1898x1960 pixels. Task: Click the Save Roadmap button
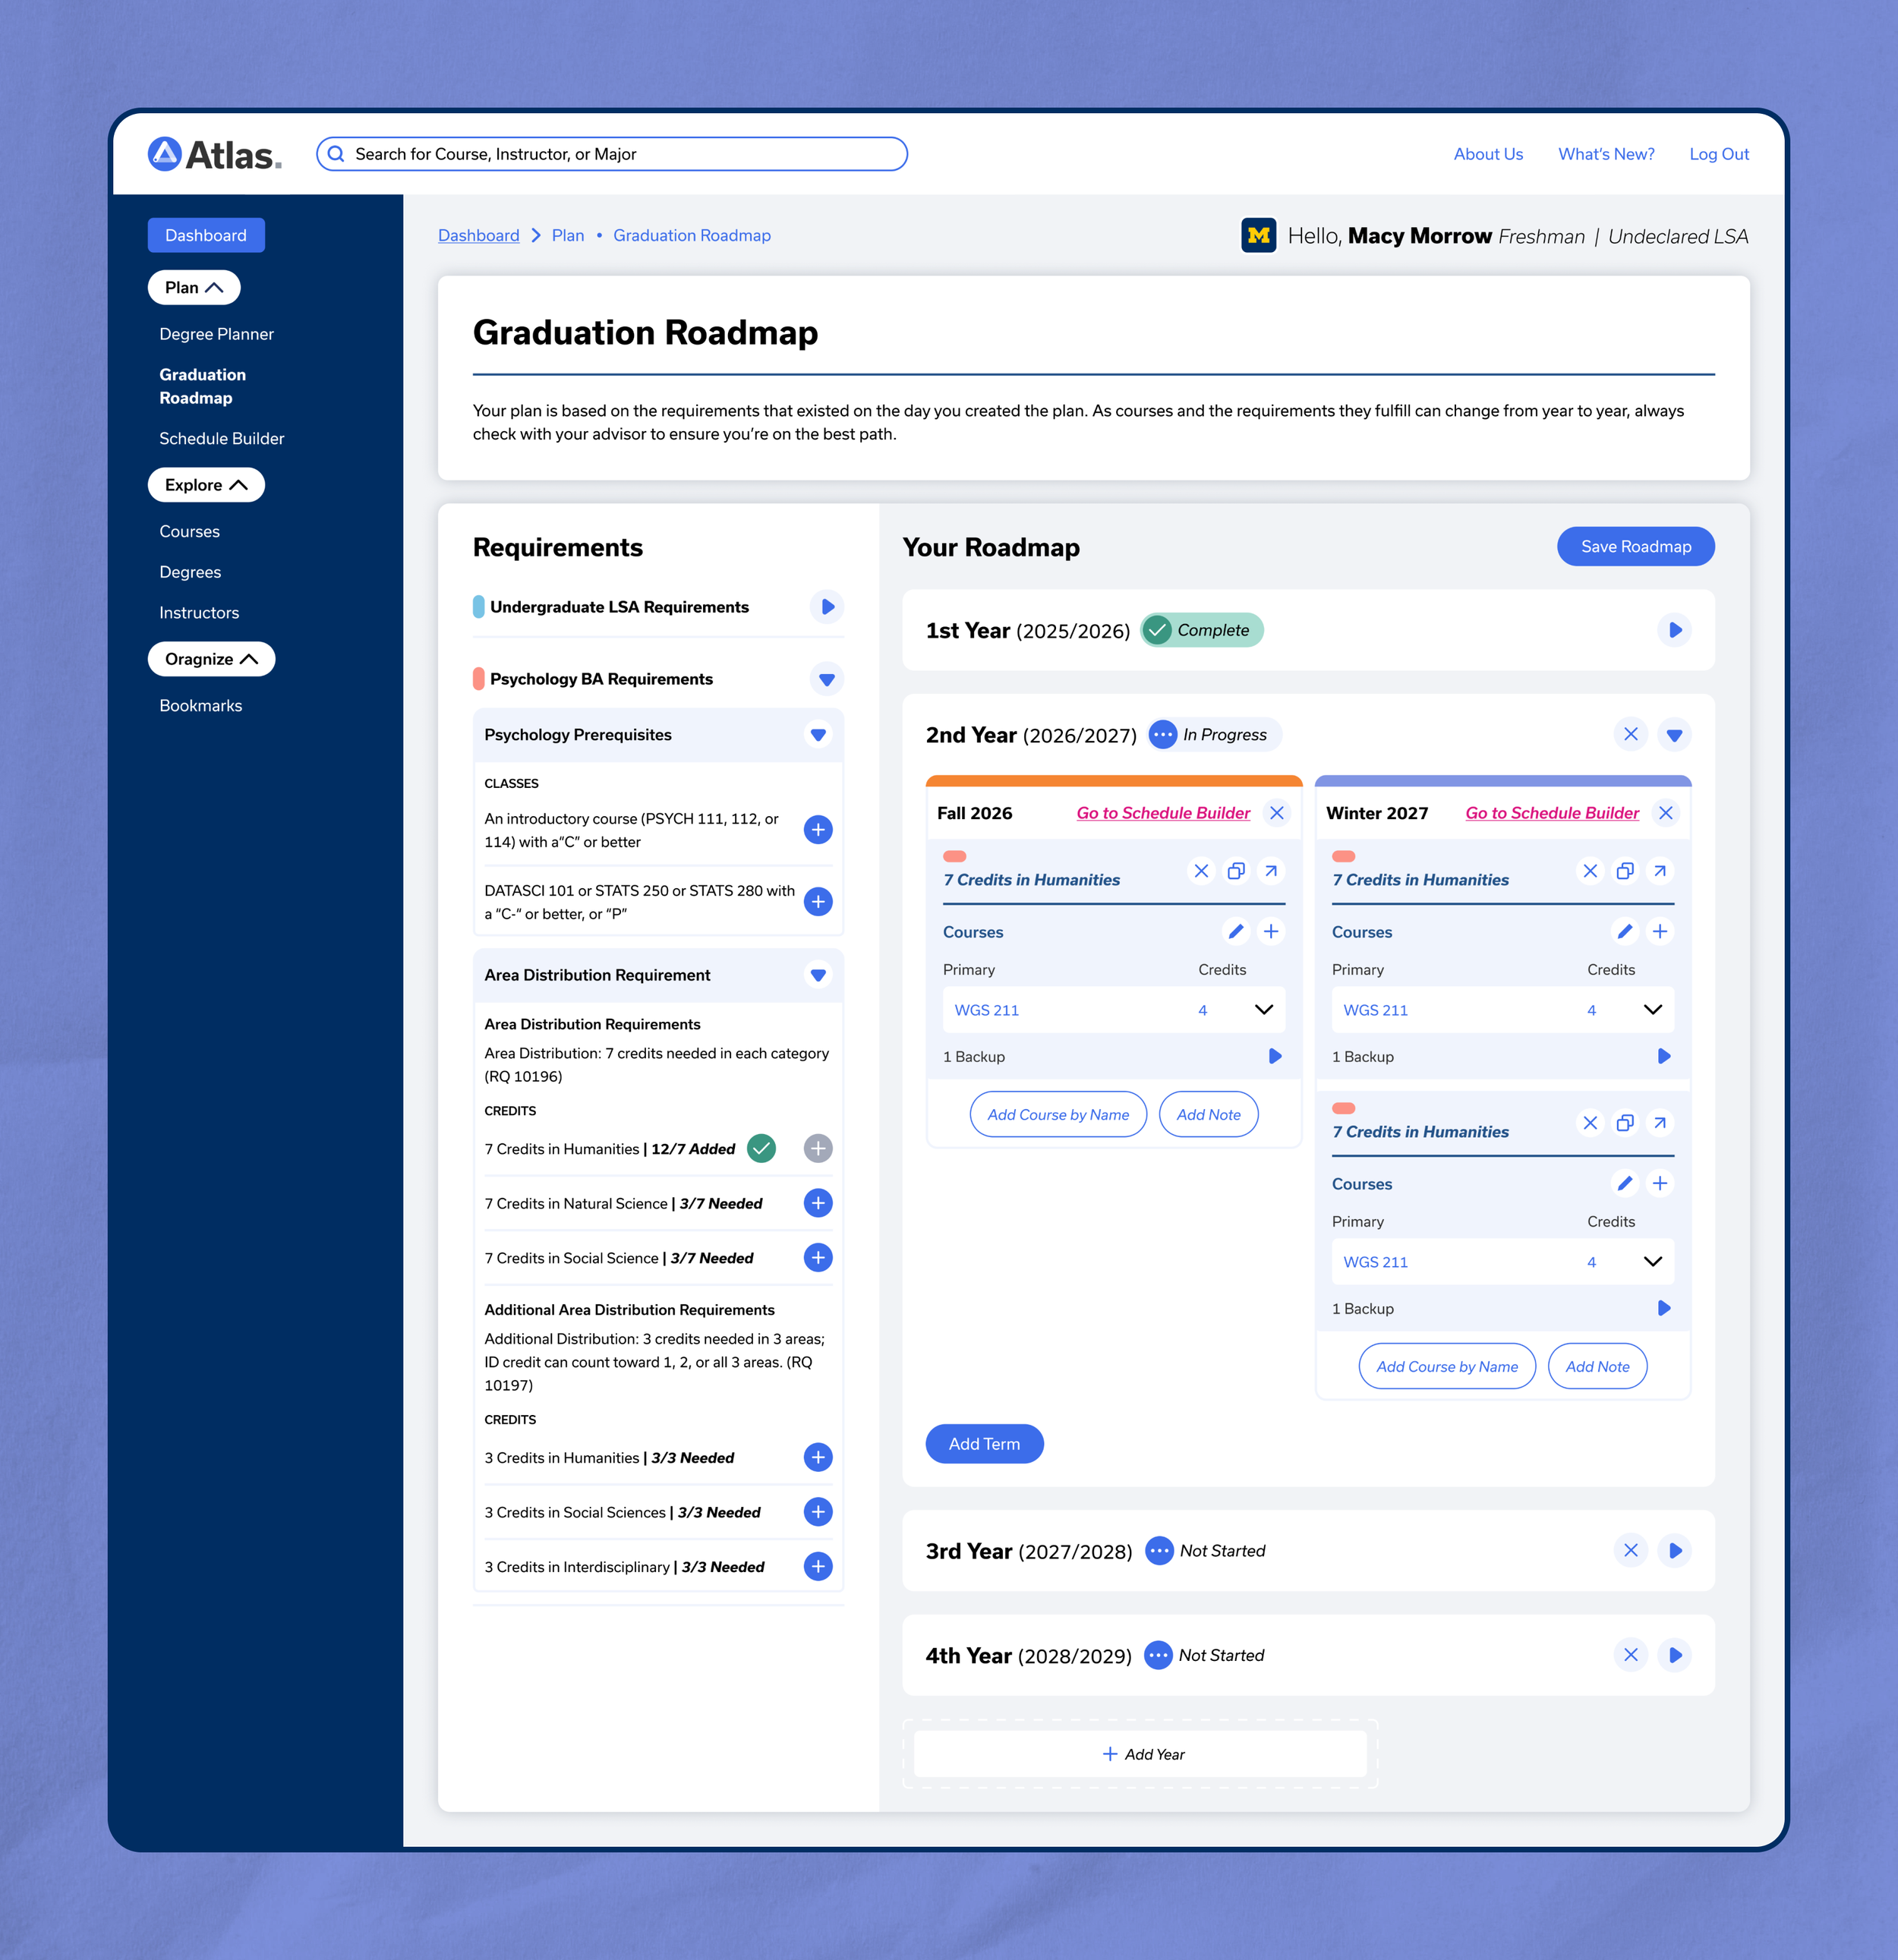point(1635,547)
